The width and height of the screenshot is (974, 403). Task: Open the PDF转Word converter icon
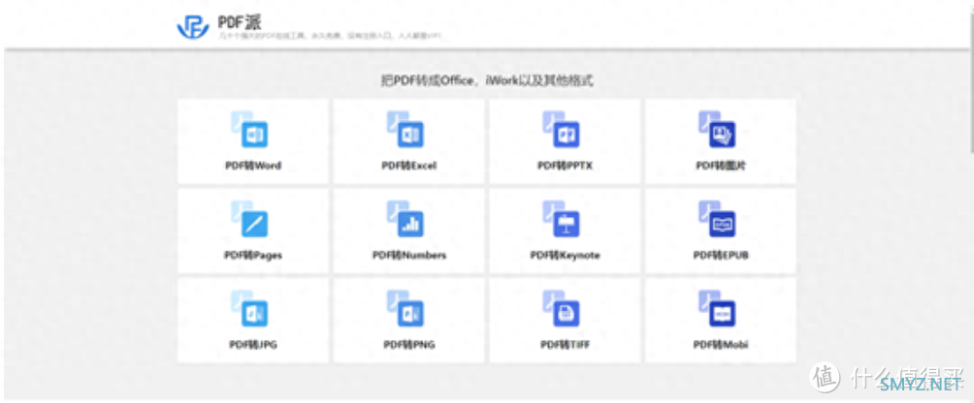(249, 130)
